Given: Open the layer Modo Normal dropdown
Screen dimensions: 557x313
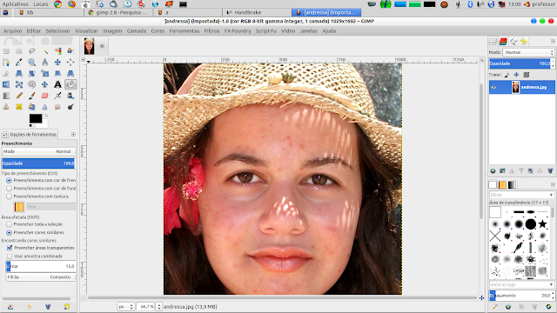Looking at the screenshot, I should click(528, 52).
